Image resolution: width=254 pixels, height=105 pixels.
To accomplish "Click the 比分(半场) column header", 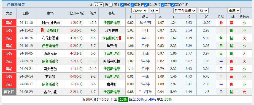I will pyautogui.click(x=77, y=13).
